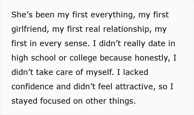Click the word "confidence"
Screen dimensions: 194x115
(32, 87)
